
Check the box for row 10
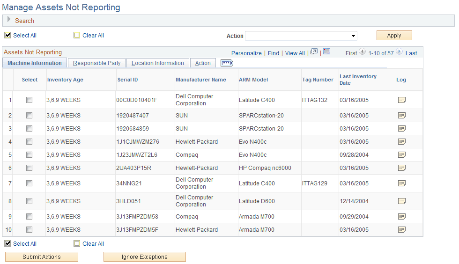tap(29, 230)
